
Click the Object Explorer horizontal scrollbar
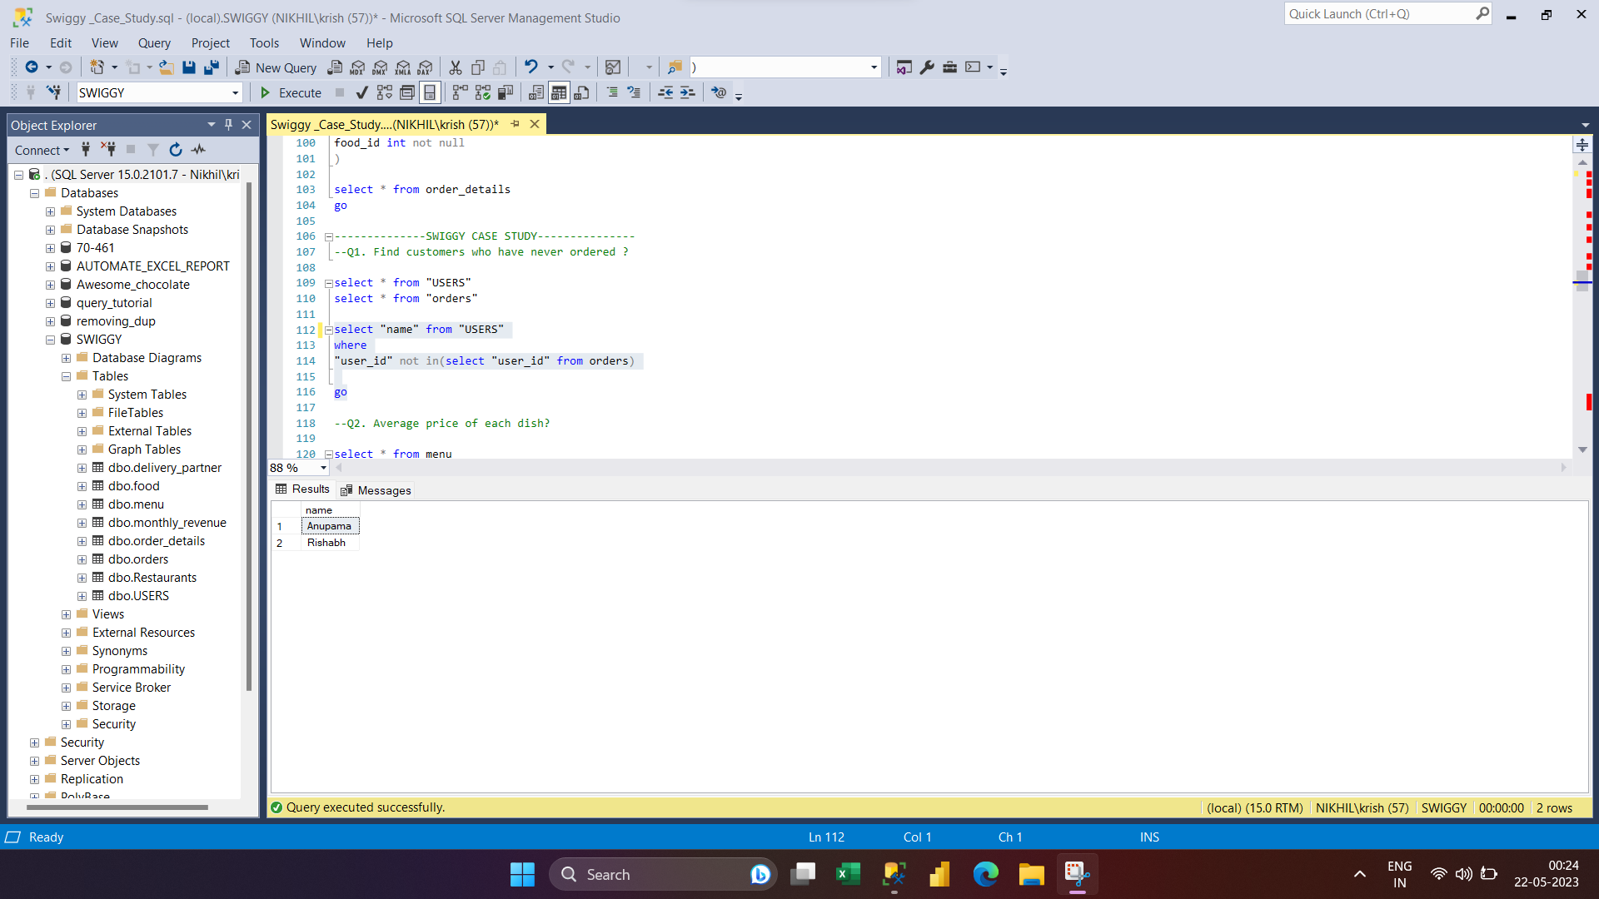click(117, 807)
